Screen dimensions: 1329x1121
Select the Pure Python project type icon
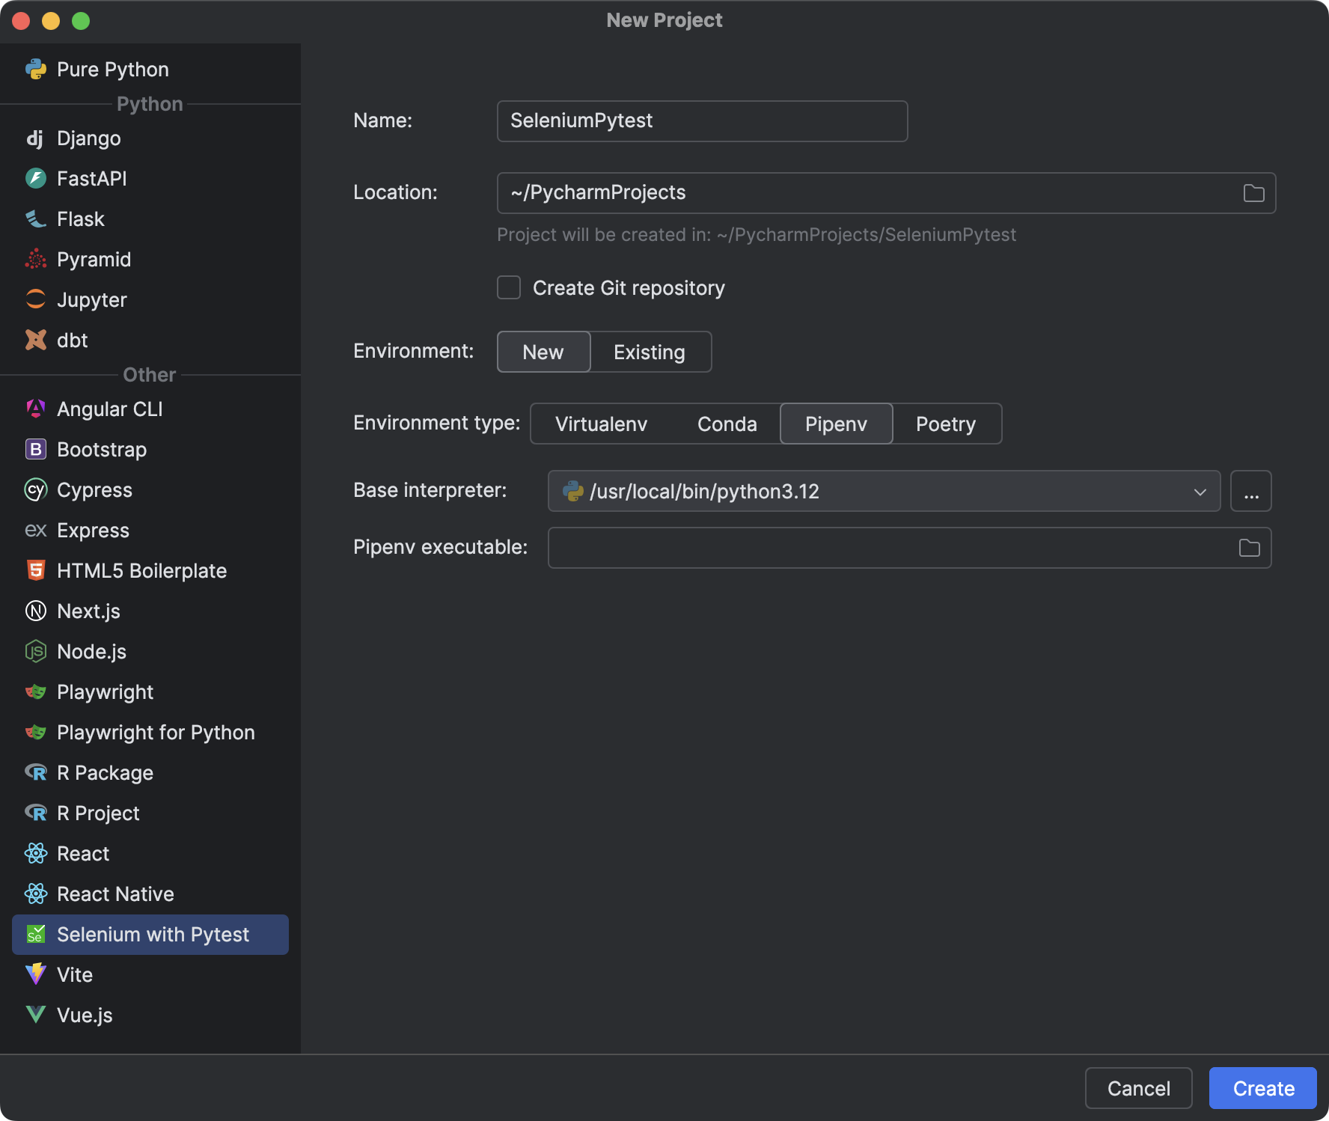(x=35, y=69)
